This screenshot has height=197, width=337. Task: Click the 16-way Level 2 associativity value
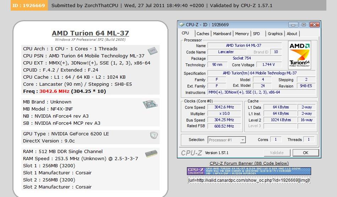pos(306,120)
